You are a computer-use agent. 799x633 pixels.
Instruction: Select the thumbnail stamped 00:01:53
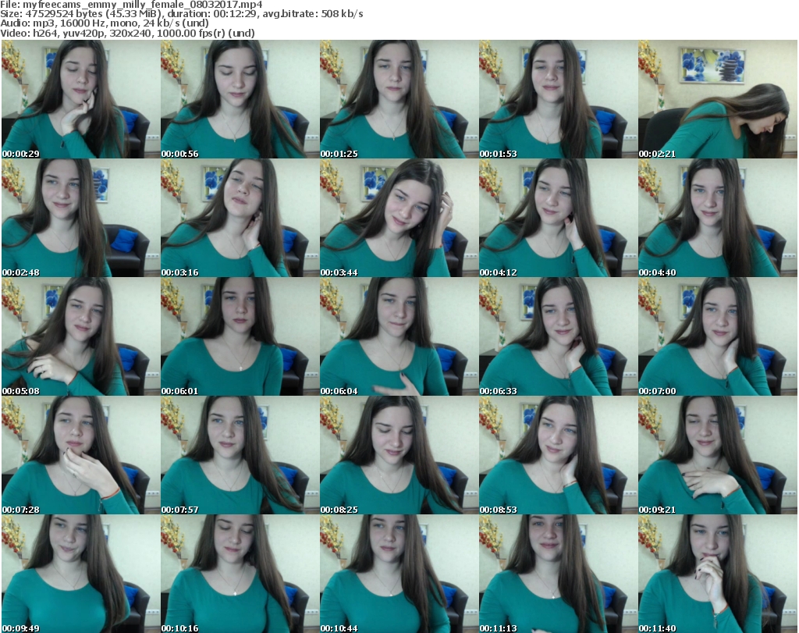[x=558, y=99]
